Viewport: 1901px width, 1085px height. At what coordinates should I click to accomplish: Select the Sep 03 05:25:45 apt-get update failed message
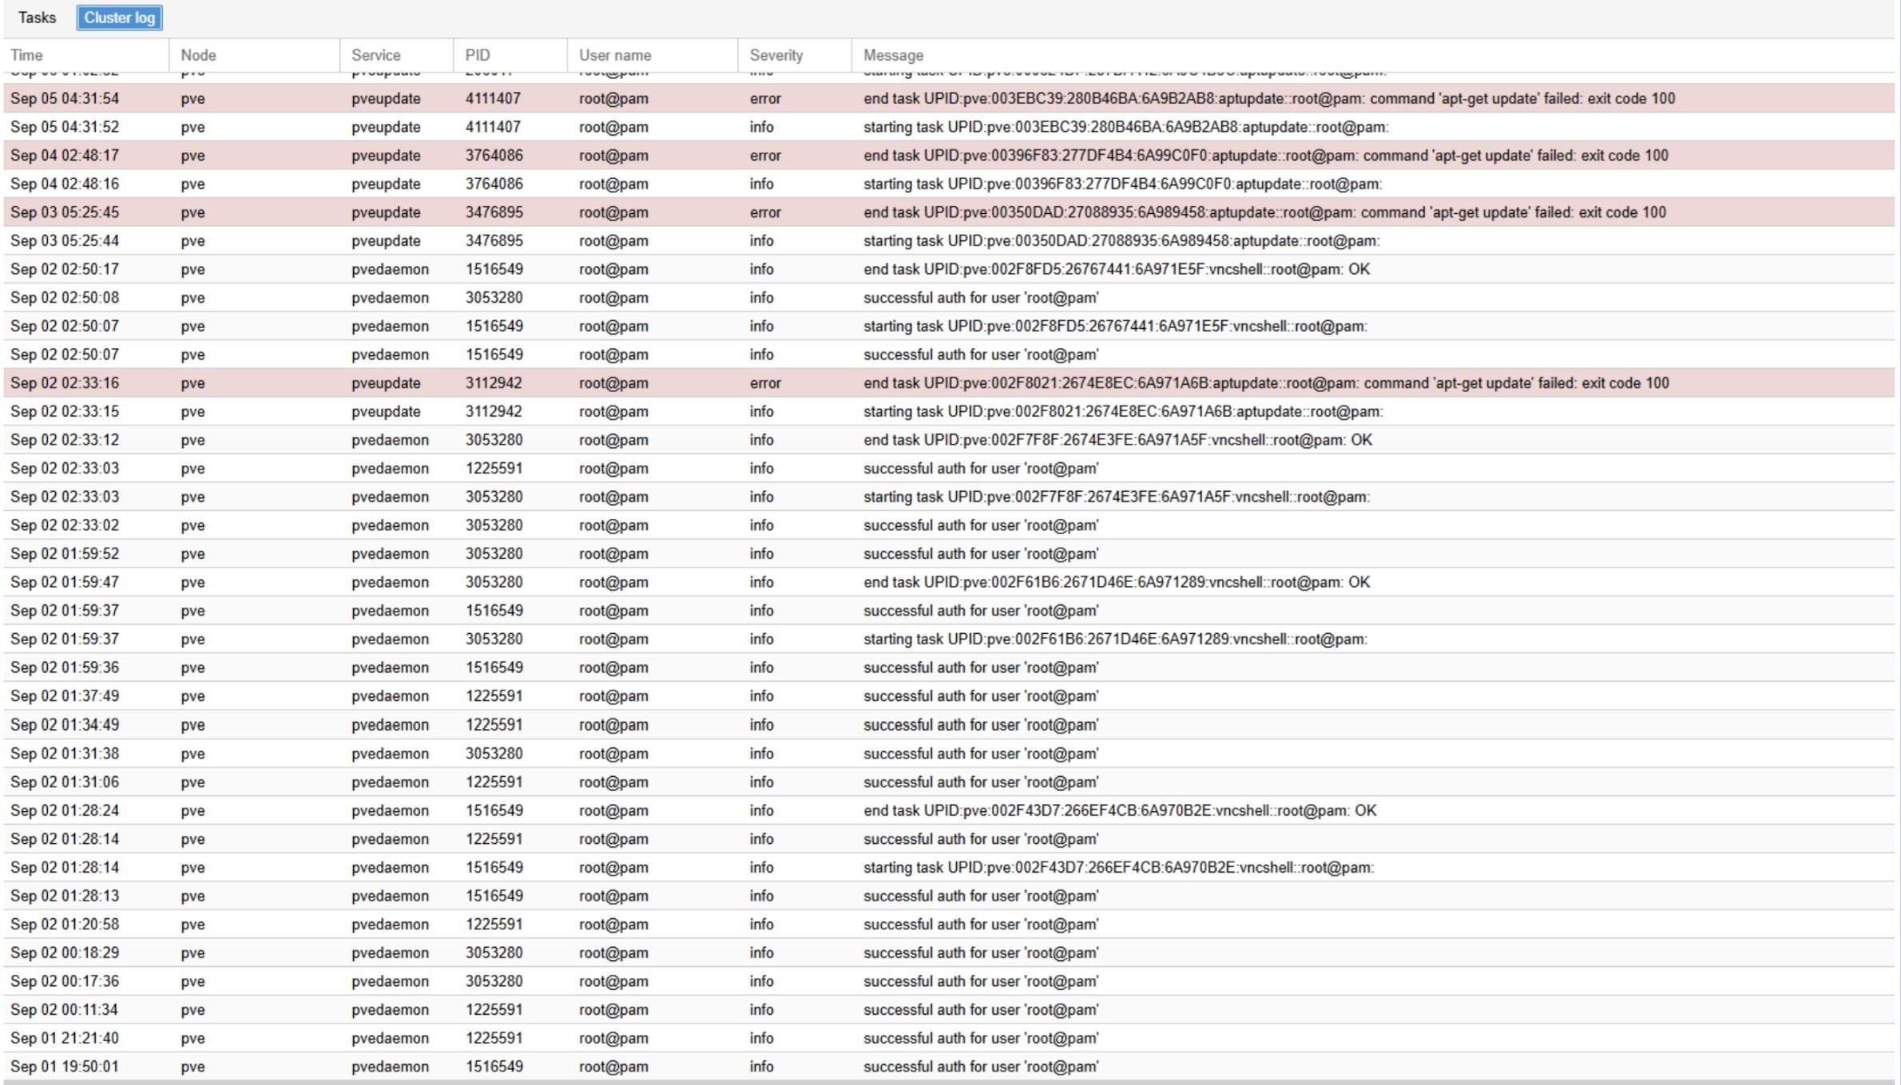pos(1264,212)
